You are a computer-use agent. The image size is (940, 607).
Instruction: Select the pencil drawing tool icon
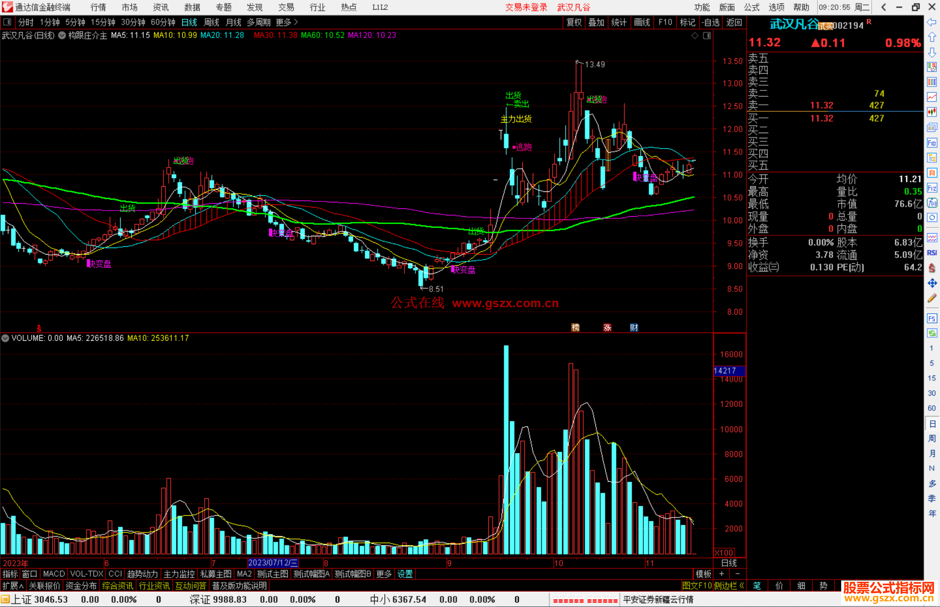932,298
